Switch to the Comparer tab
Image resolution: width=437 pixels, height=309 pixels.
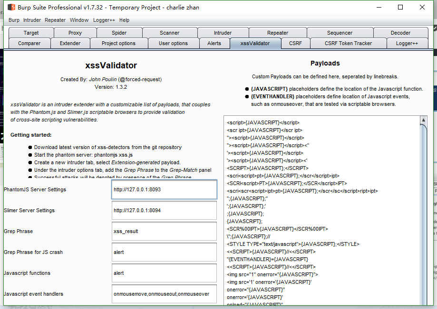click(x=29, y=43)
